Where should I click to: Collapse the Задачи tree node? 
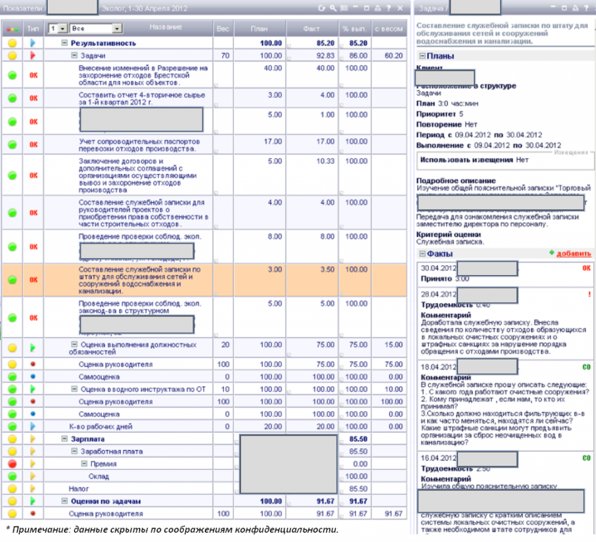point(74,55)
